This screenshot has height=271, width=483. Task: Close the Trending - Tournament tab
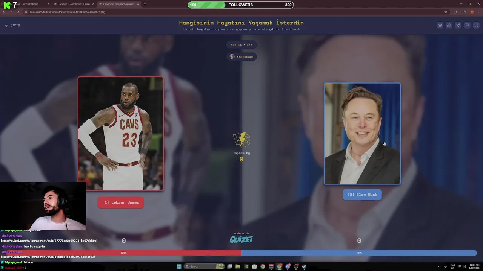tap(93, 4)
